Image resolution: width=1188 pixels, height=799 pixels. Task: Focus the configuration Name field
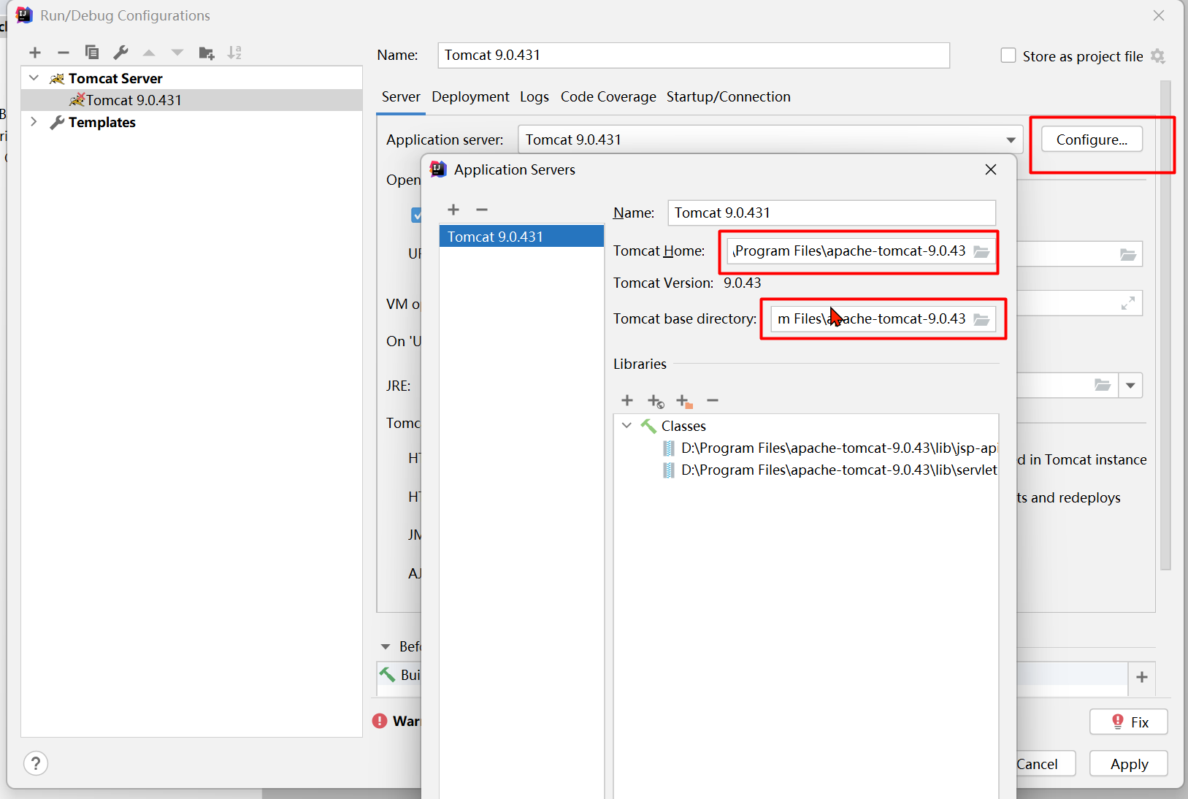[694, 56]
